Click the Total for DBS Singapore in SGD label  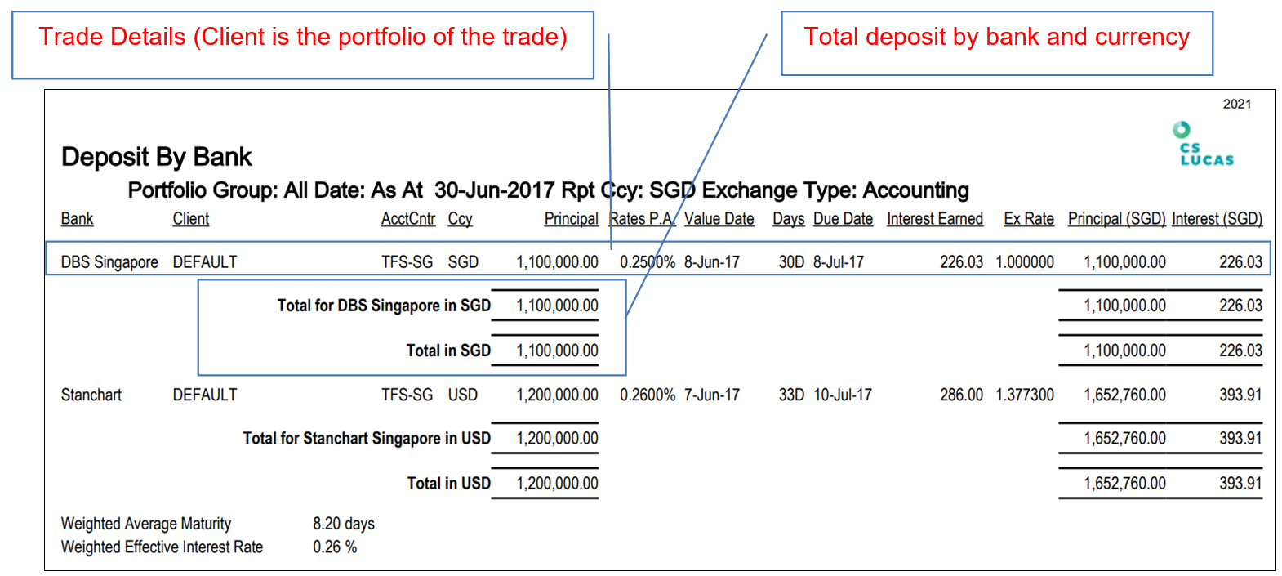(384, 306)
